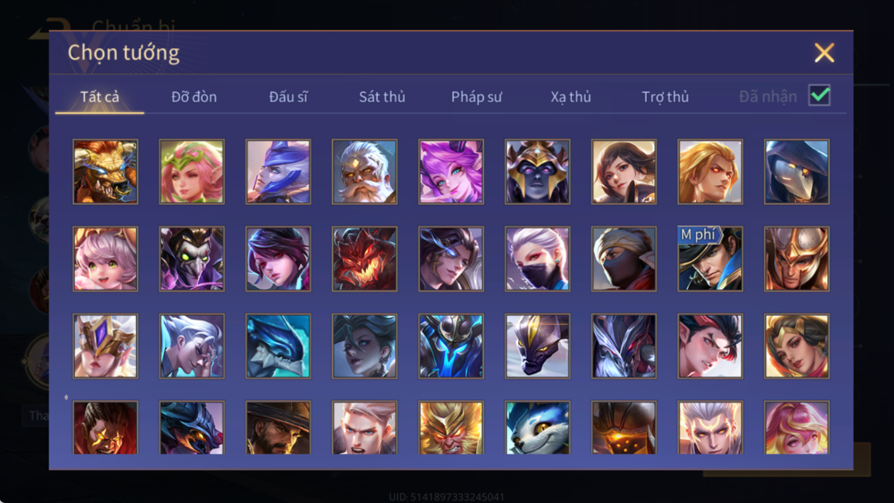Screen dimensions: 894x503
Task: Select the Đấu sĩ tab
Action: coord(288,97)
